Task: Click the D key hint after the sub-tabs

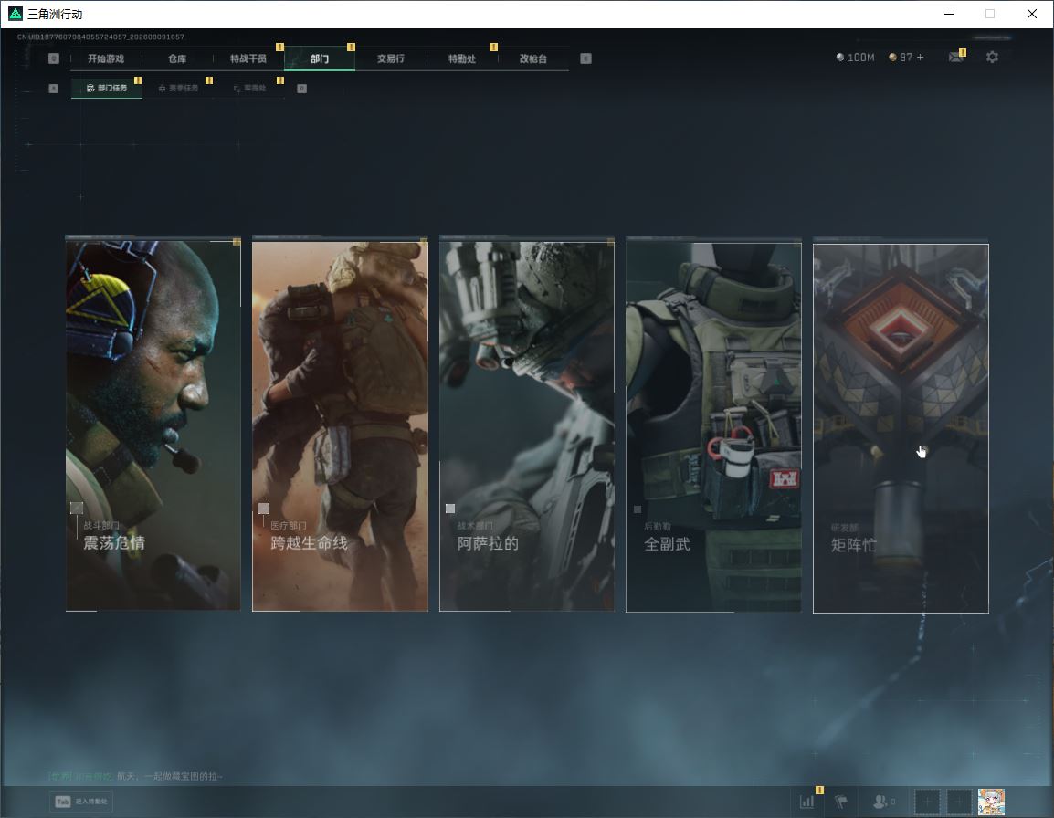Action: [301, 88]
